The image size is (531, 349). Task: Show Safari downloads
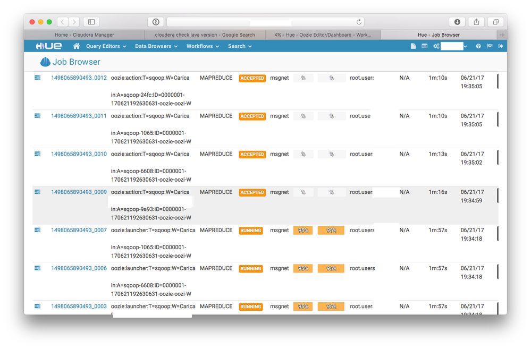(457, 22)
